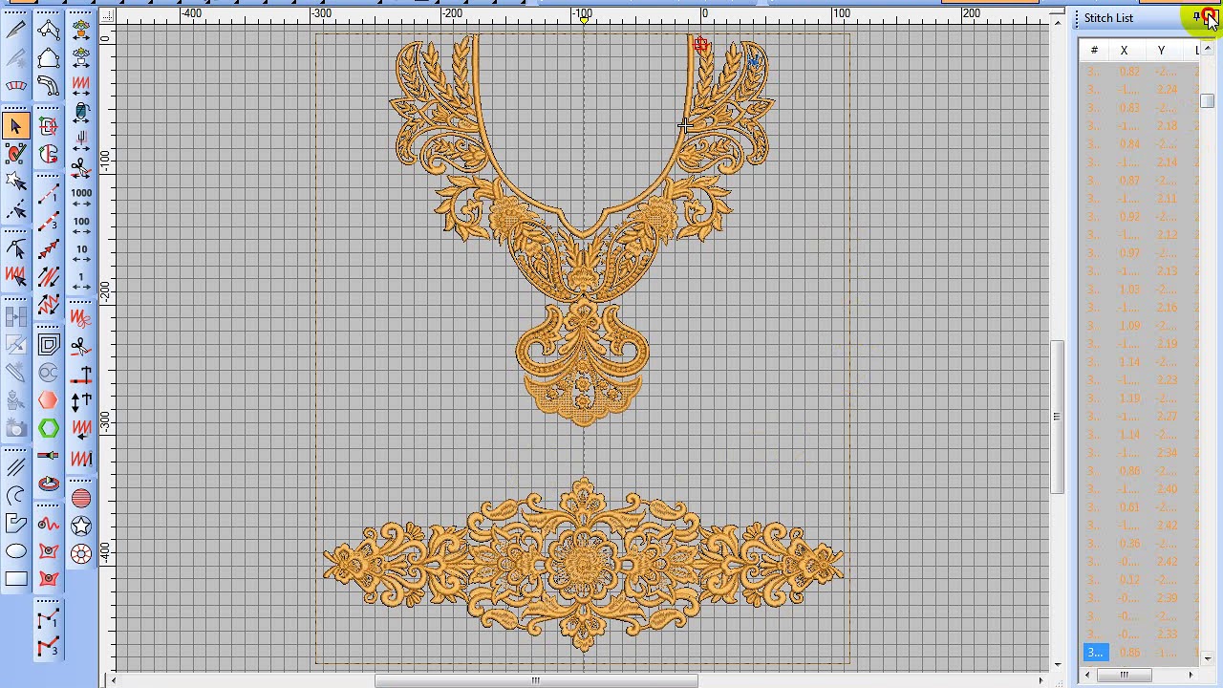Click the Stitch List vertical scrollbar thumb

(x=1207, y=101)
